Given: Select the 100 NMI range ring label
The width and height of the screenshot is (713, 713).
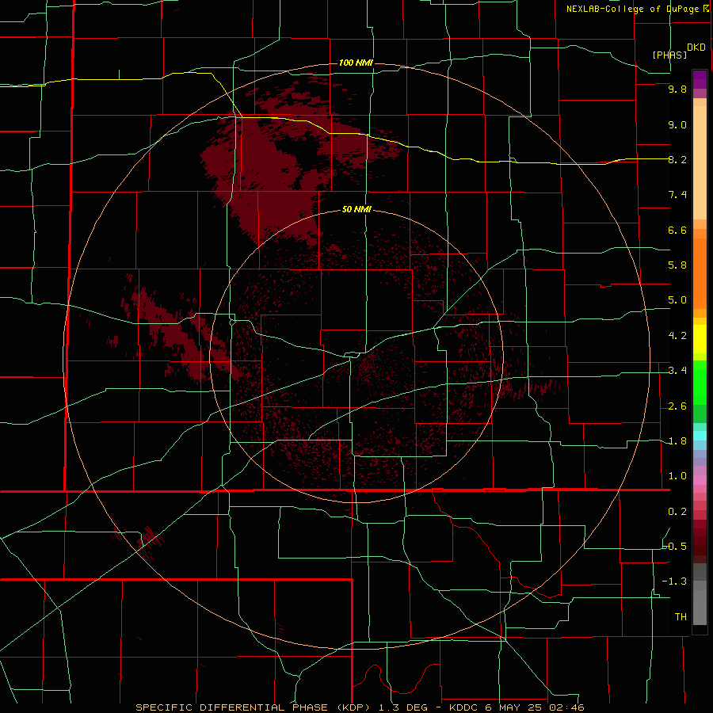Looking at the screenshot, I should pos(356,63).
